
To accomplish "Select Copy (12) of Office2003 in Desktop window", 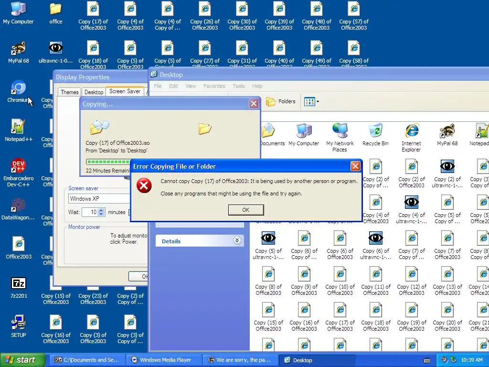I will tap(411, 281).
